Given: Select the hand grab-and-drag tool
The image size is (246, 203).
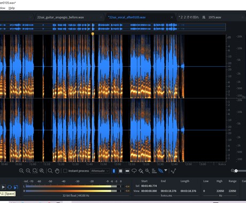Looking at the screenshot, I should click(x=57, y=171).
